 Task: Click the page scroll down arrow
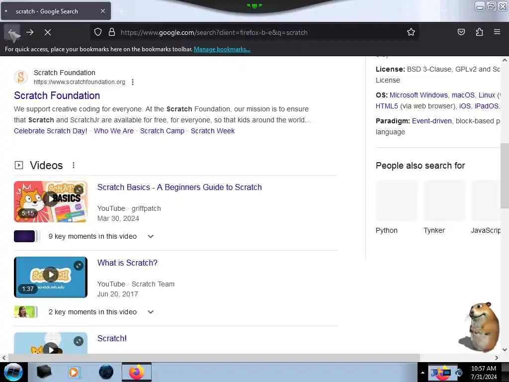click(x=505, y=350)
